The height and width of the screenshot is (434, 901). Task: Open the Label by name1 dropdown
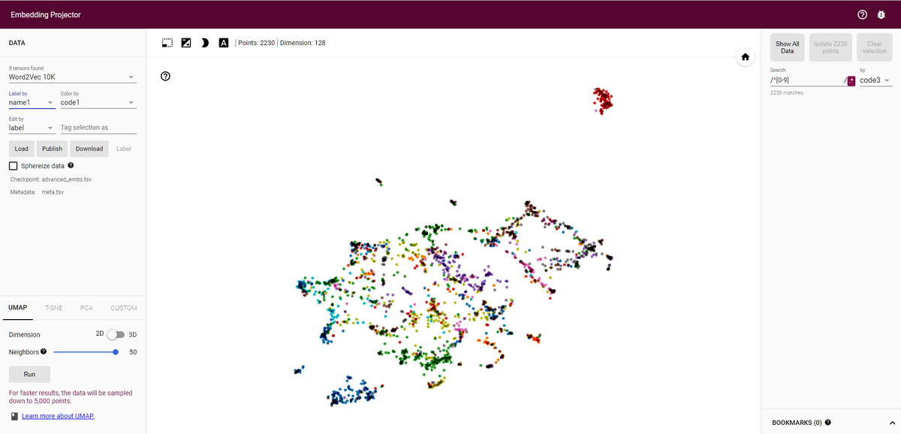[x=32, y=102]
